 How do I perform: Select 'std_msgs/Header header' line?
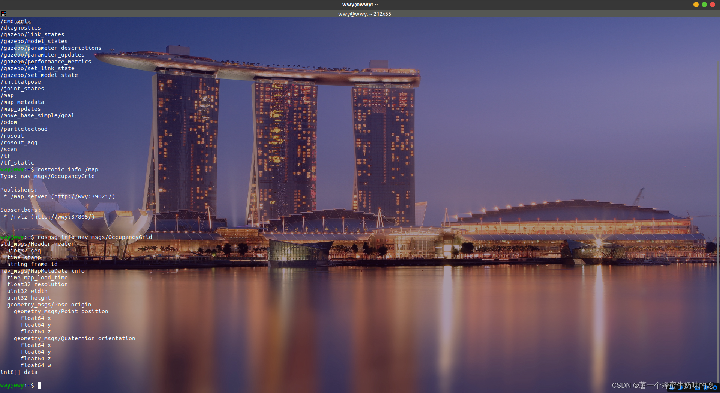37,244
